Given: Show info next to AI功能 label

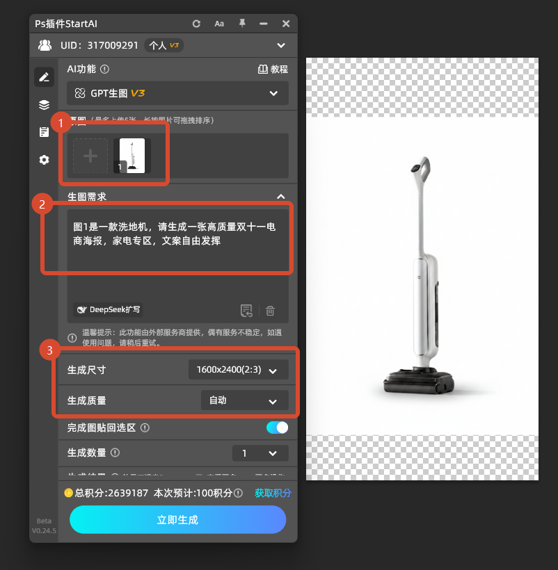Looking at the screenshot, I should [105, 69].
